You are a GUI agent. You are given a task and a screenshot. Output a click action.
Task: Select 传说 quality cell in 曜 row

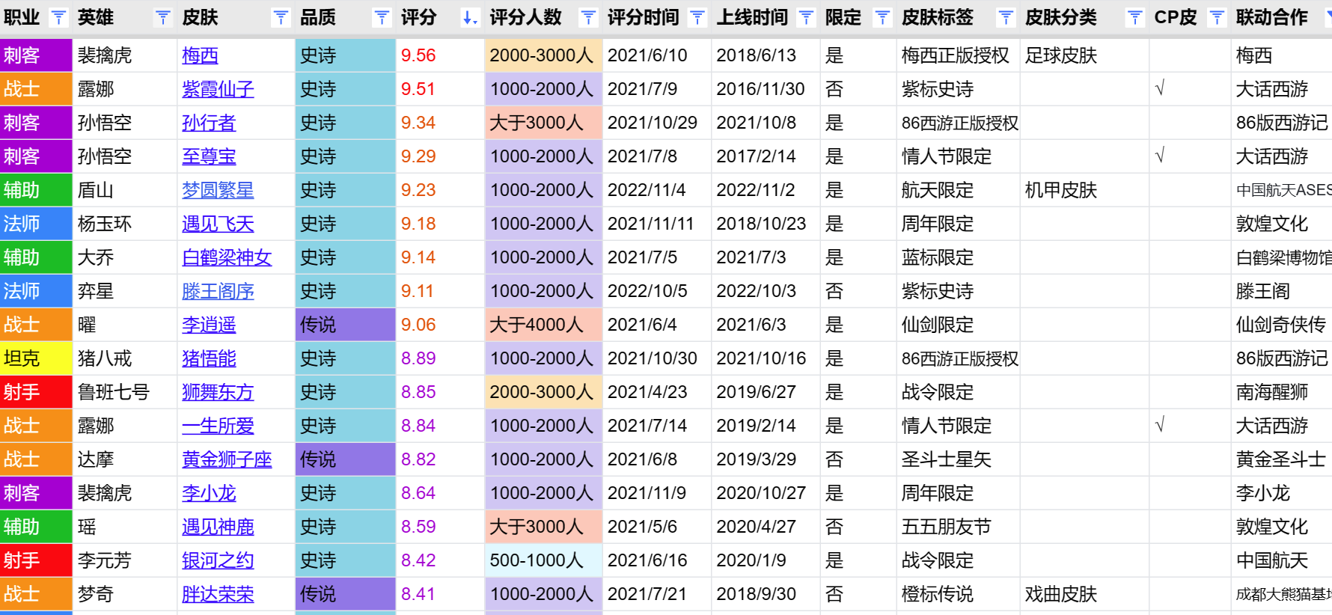tap(346, 325)
